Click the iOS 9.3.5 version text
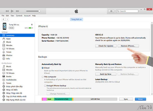Image resolution: width=153 pixels, height=111 pixels. tap(99, 35)
